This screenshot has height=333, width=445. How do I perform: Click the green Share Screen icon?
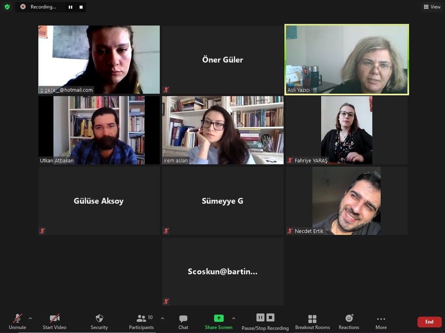click(x=219, y=318)
